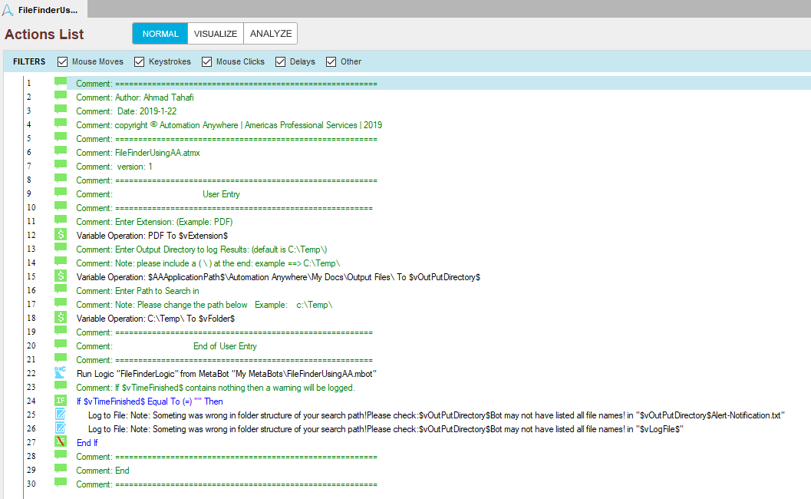Select the second Log to File line ending in $vLogFile$
811x499 pixels.
tap(384, 429)
